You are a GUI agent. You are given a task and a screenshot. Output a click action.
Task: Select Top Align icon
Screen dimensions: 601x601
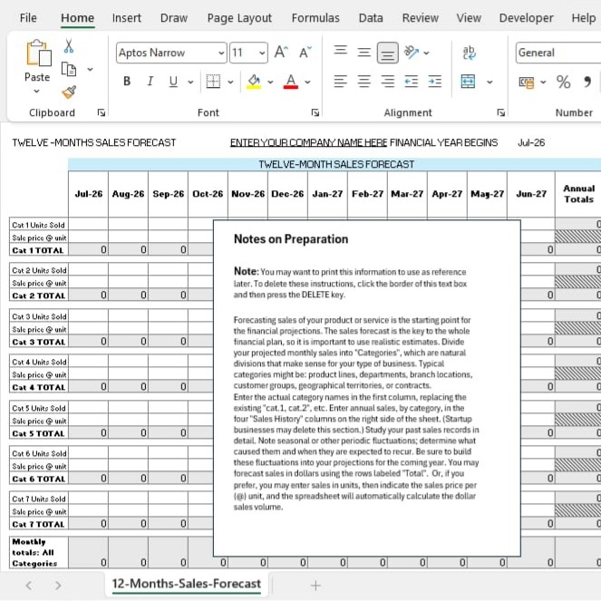point(340,53)
